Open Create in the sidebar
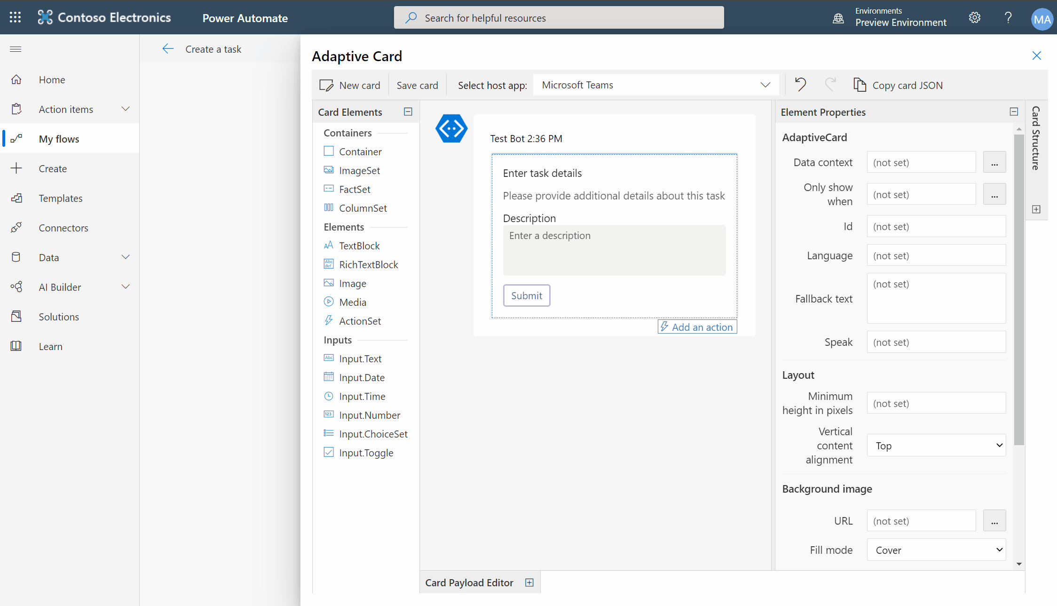Image resolution: width=1057 pixels, height=606 pixels. tap(70, 168)
